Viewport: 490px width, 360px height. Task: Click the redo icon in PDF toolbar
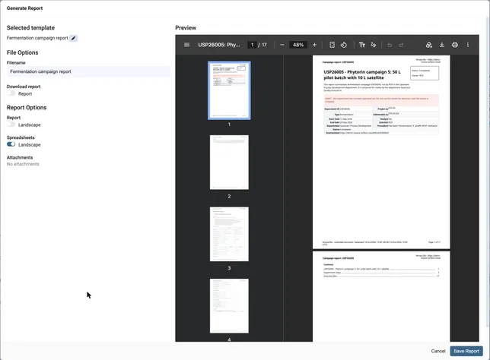(401, 45)
